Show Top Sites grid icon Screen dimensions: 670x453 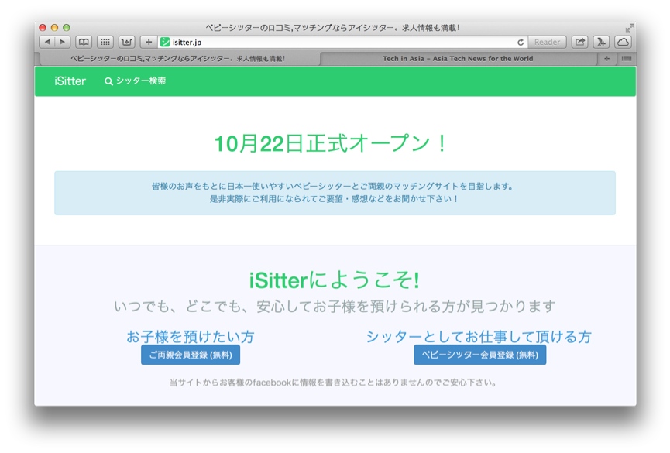pos(105,42)
